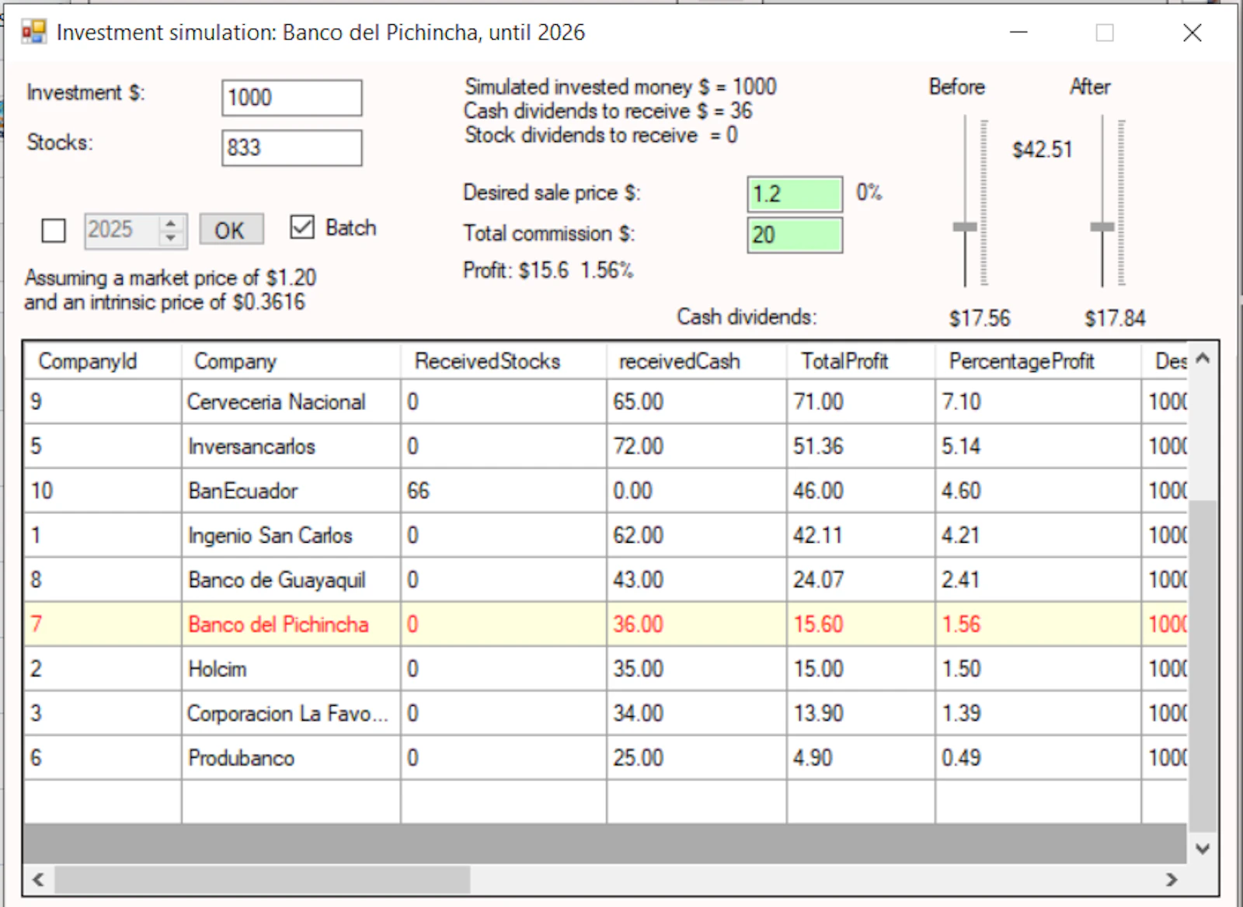This screenshot has width=1243, height=907.
Task: Click the PercentageProfit column header
Action: [1038, 361]
